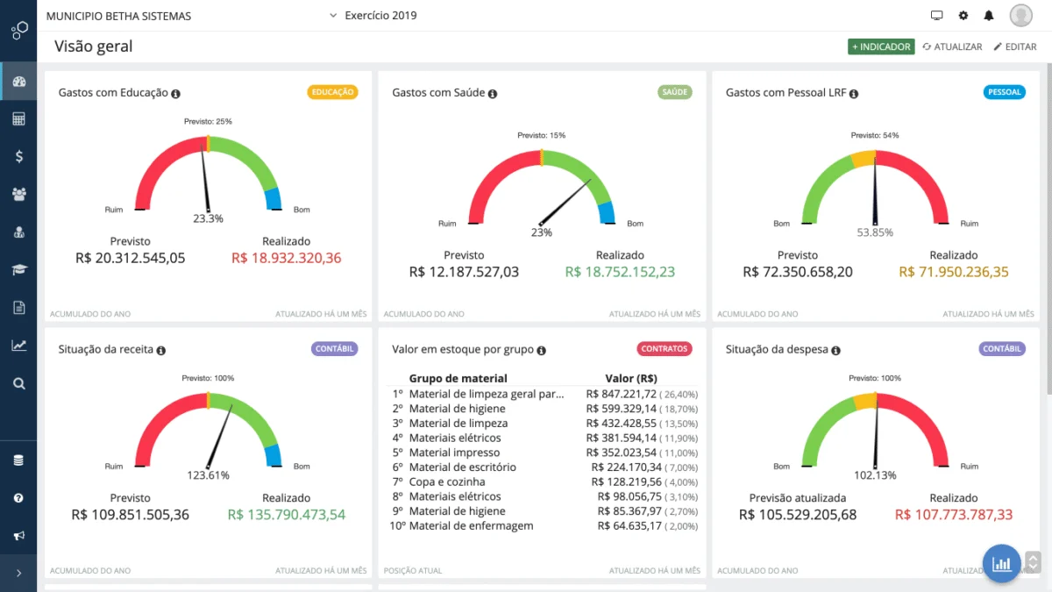Open the floating chart button

click(x=1003, y=564)
